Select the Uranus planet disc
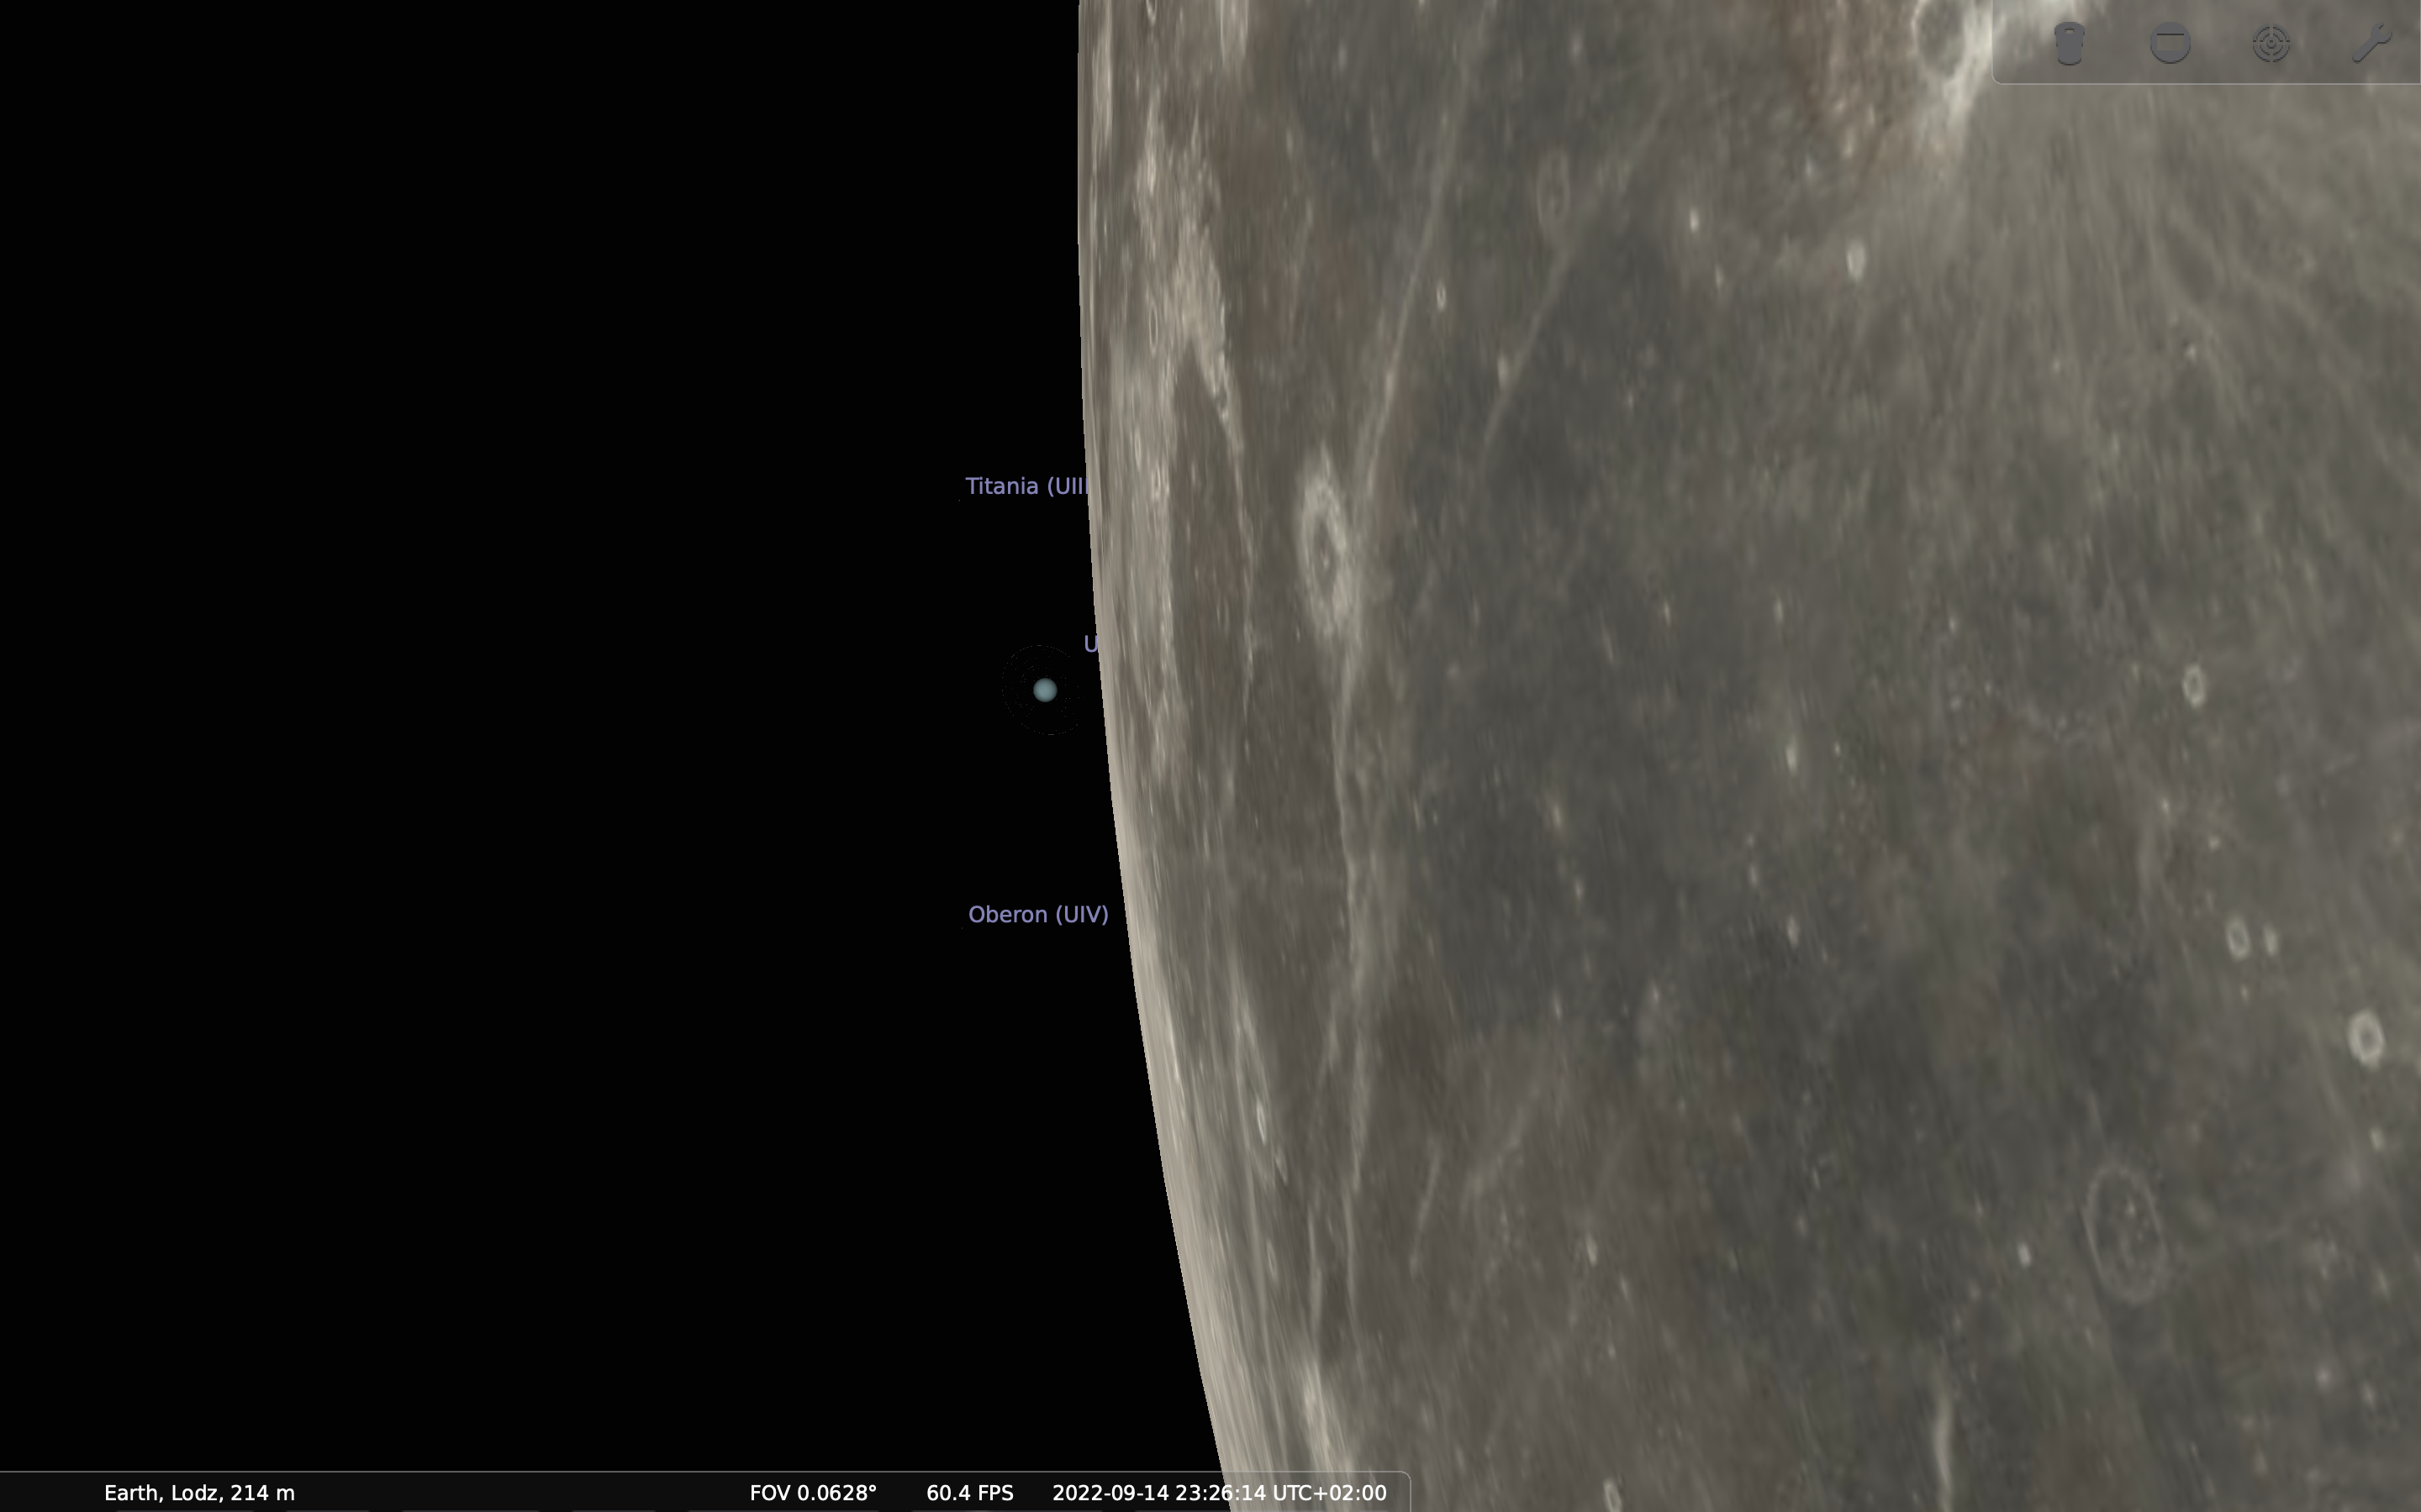This screenshot has height=1512, width=2421. [x=1044, y=690]
